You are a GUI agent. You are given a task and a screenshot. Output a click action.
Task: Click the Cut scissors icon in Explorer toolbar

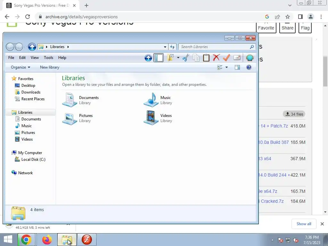click(x=185, y=58)
